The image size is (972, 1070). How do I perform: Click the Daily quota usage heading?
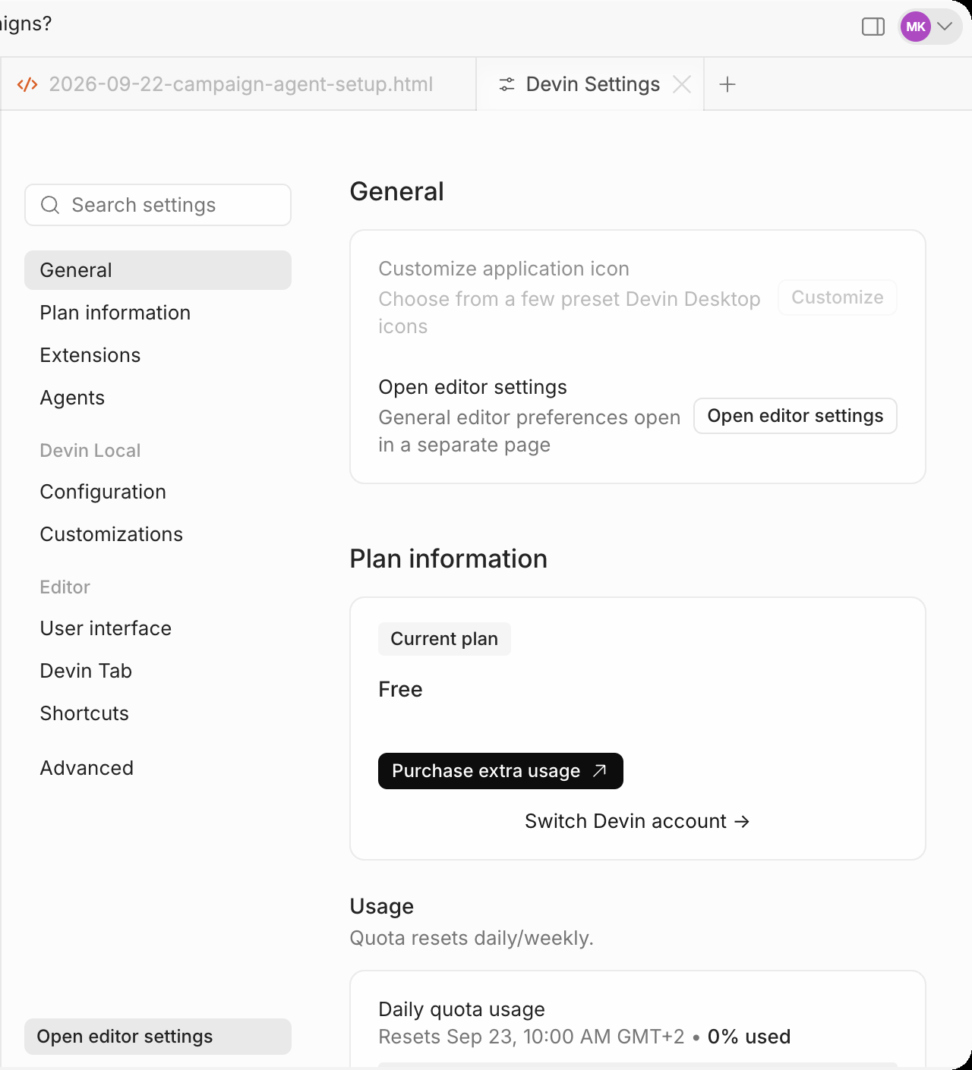point(462,1009)
